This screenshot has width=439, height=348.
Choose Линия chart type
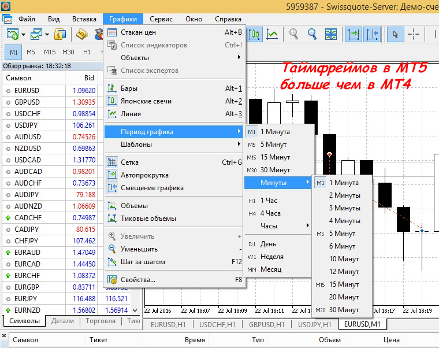point(174,114)
